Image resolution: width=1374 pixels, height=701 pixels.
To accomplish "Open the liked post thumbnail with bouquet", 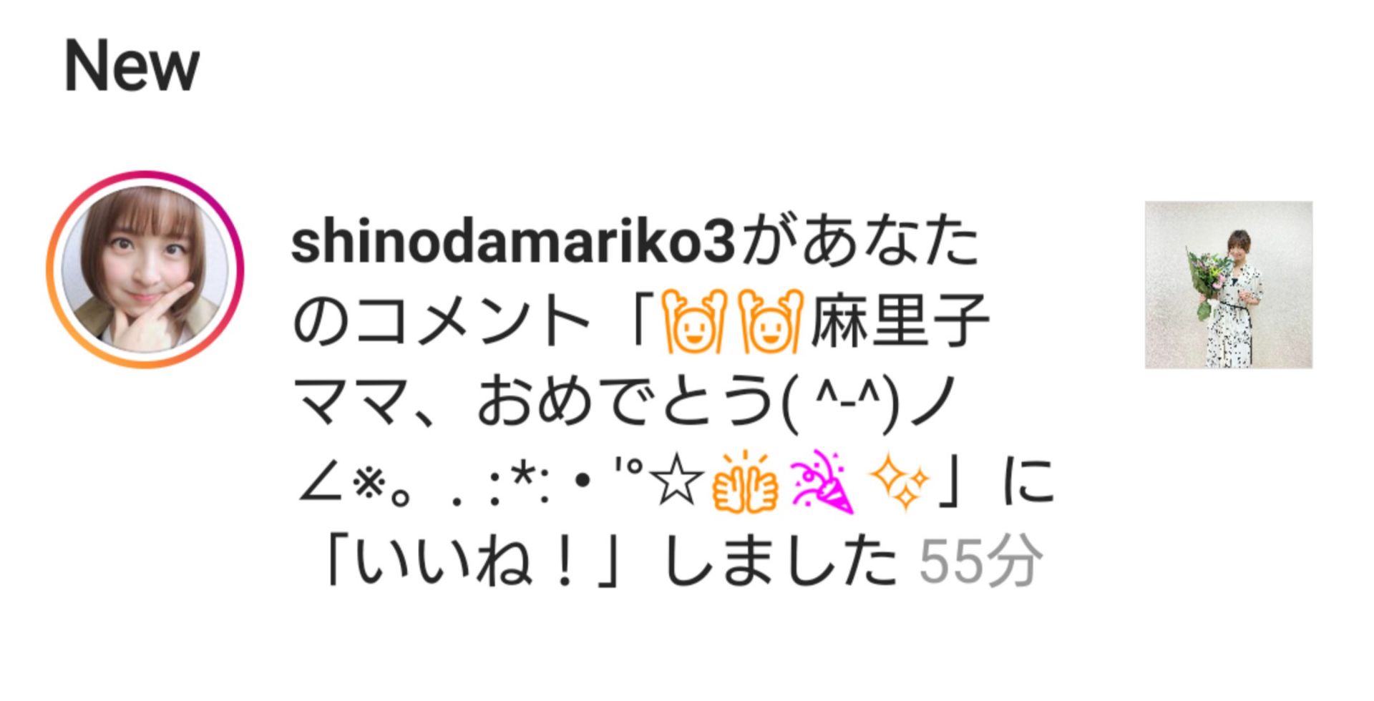I will 1228,285.
